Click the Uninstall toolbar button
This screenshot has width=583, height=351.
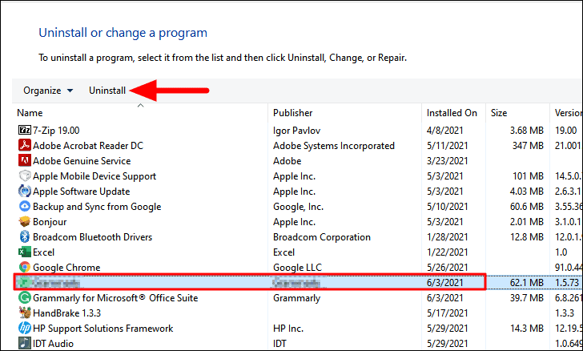click(x=107, y=91)
